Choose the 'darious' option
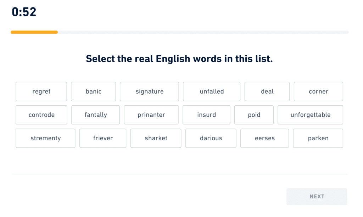 211,138
